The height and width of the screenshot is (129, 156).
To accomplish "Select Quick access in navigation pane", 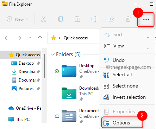I will tap(21, 55).
